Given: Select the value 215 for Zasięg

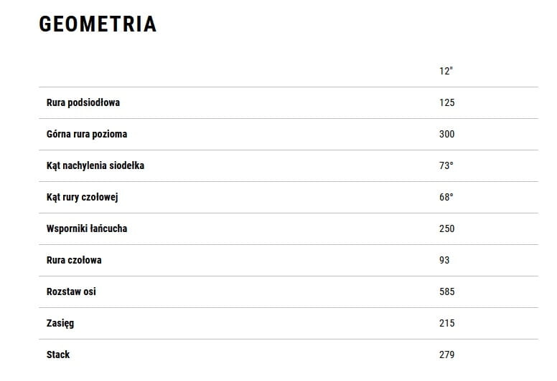Looking at the screenshot, I should (x=446, y=323).
